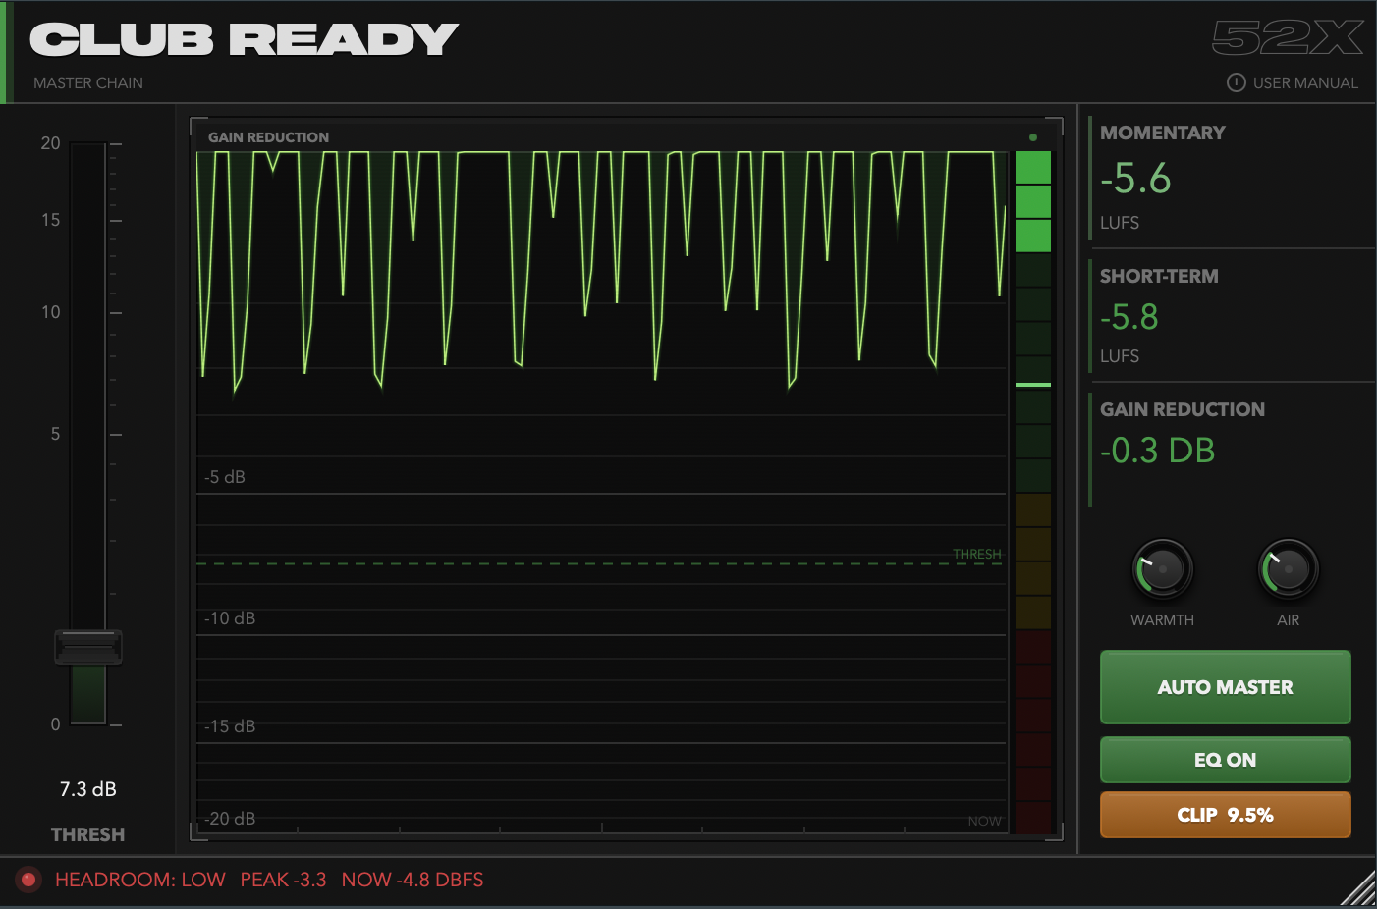Click the PEAK -3.3 status text
The height and width of the screenshot is (909, 1377).
pos(283,880)
